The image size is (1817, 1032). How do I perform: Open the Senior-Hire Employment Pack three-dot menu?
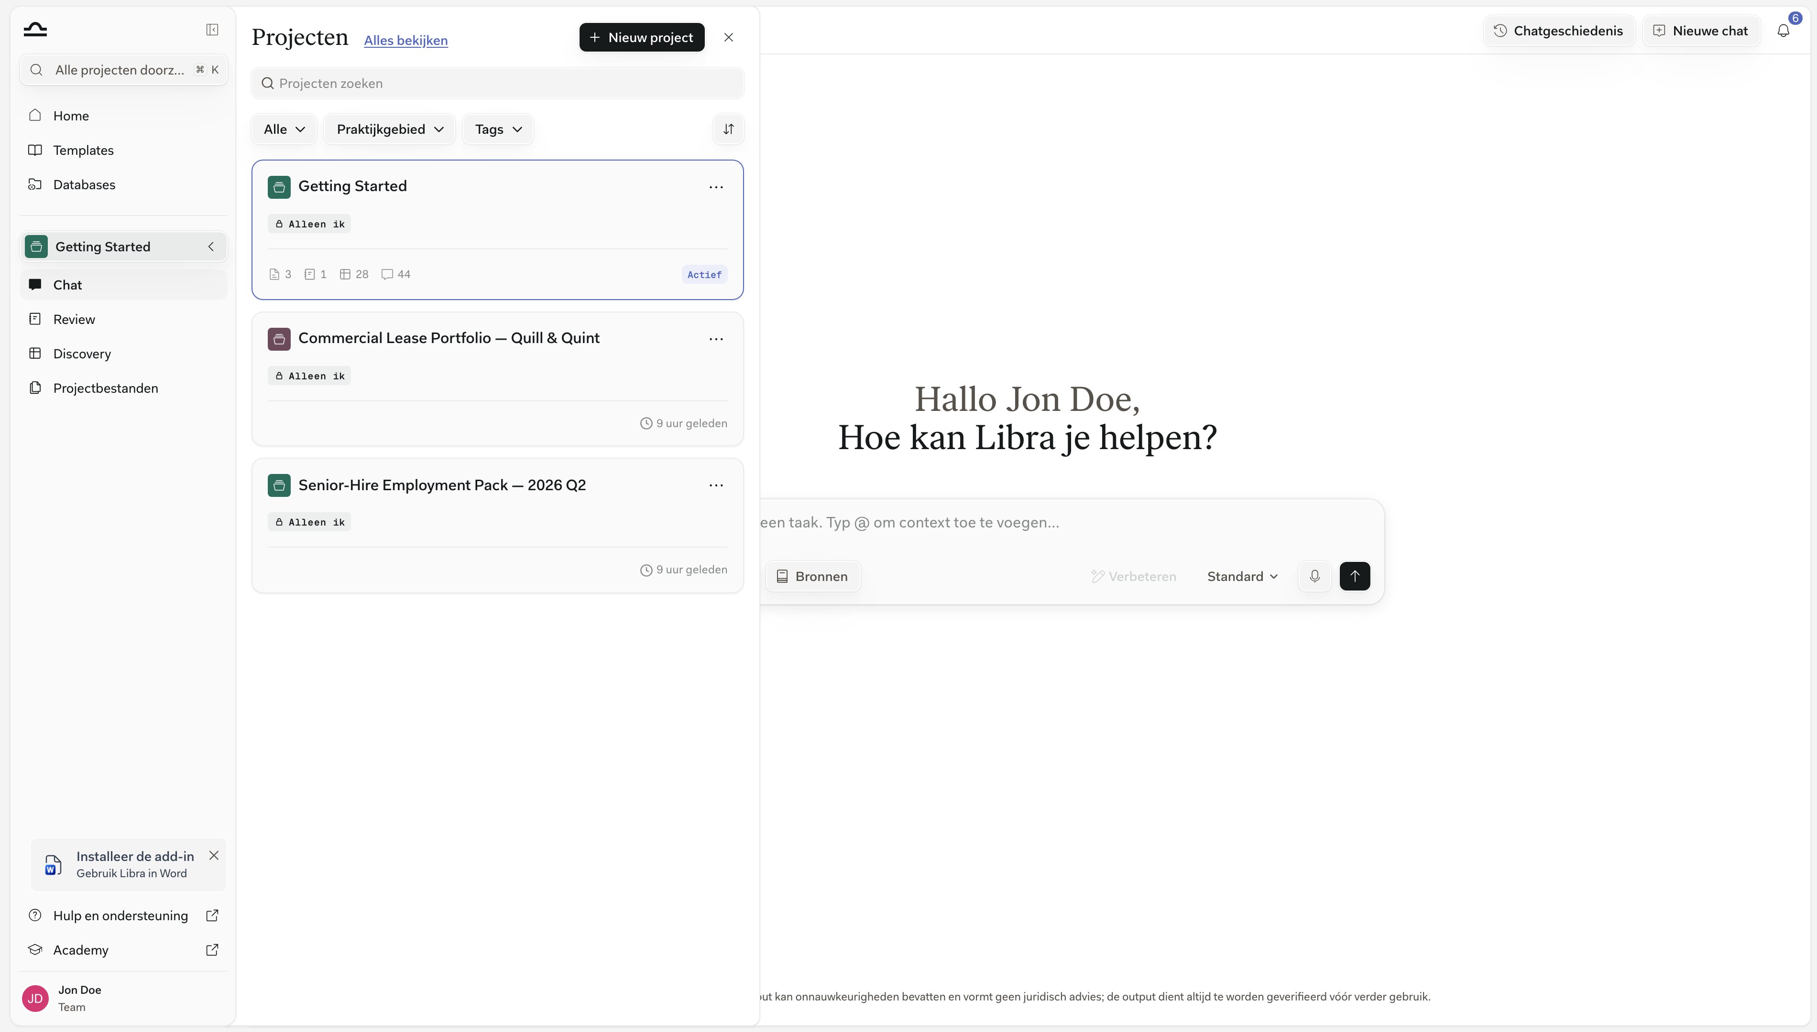click(716, 485)
